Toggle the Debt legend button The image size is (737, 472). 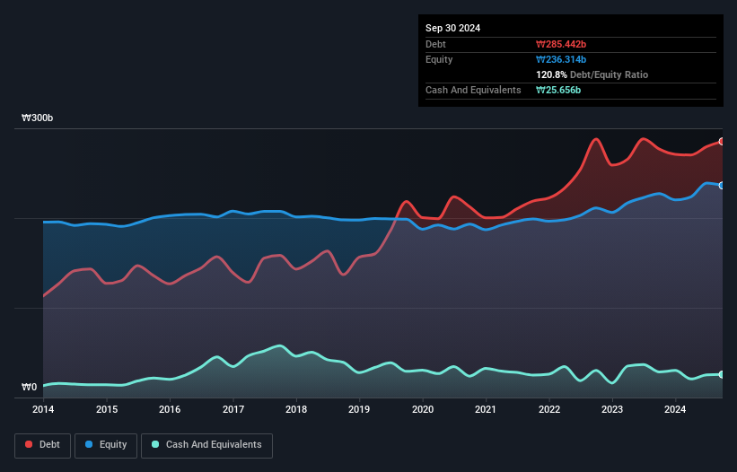43,445
